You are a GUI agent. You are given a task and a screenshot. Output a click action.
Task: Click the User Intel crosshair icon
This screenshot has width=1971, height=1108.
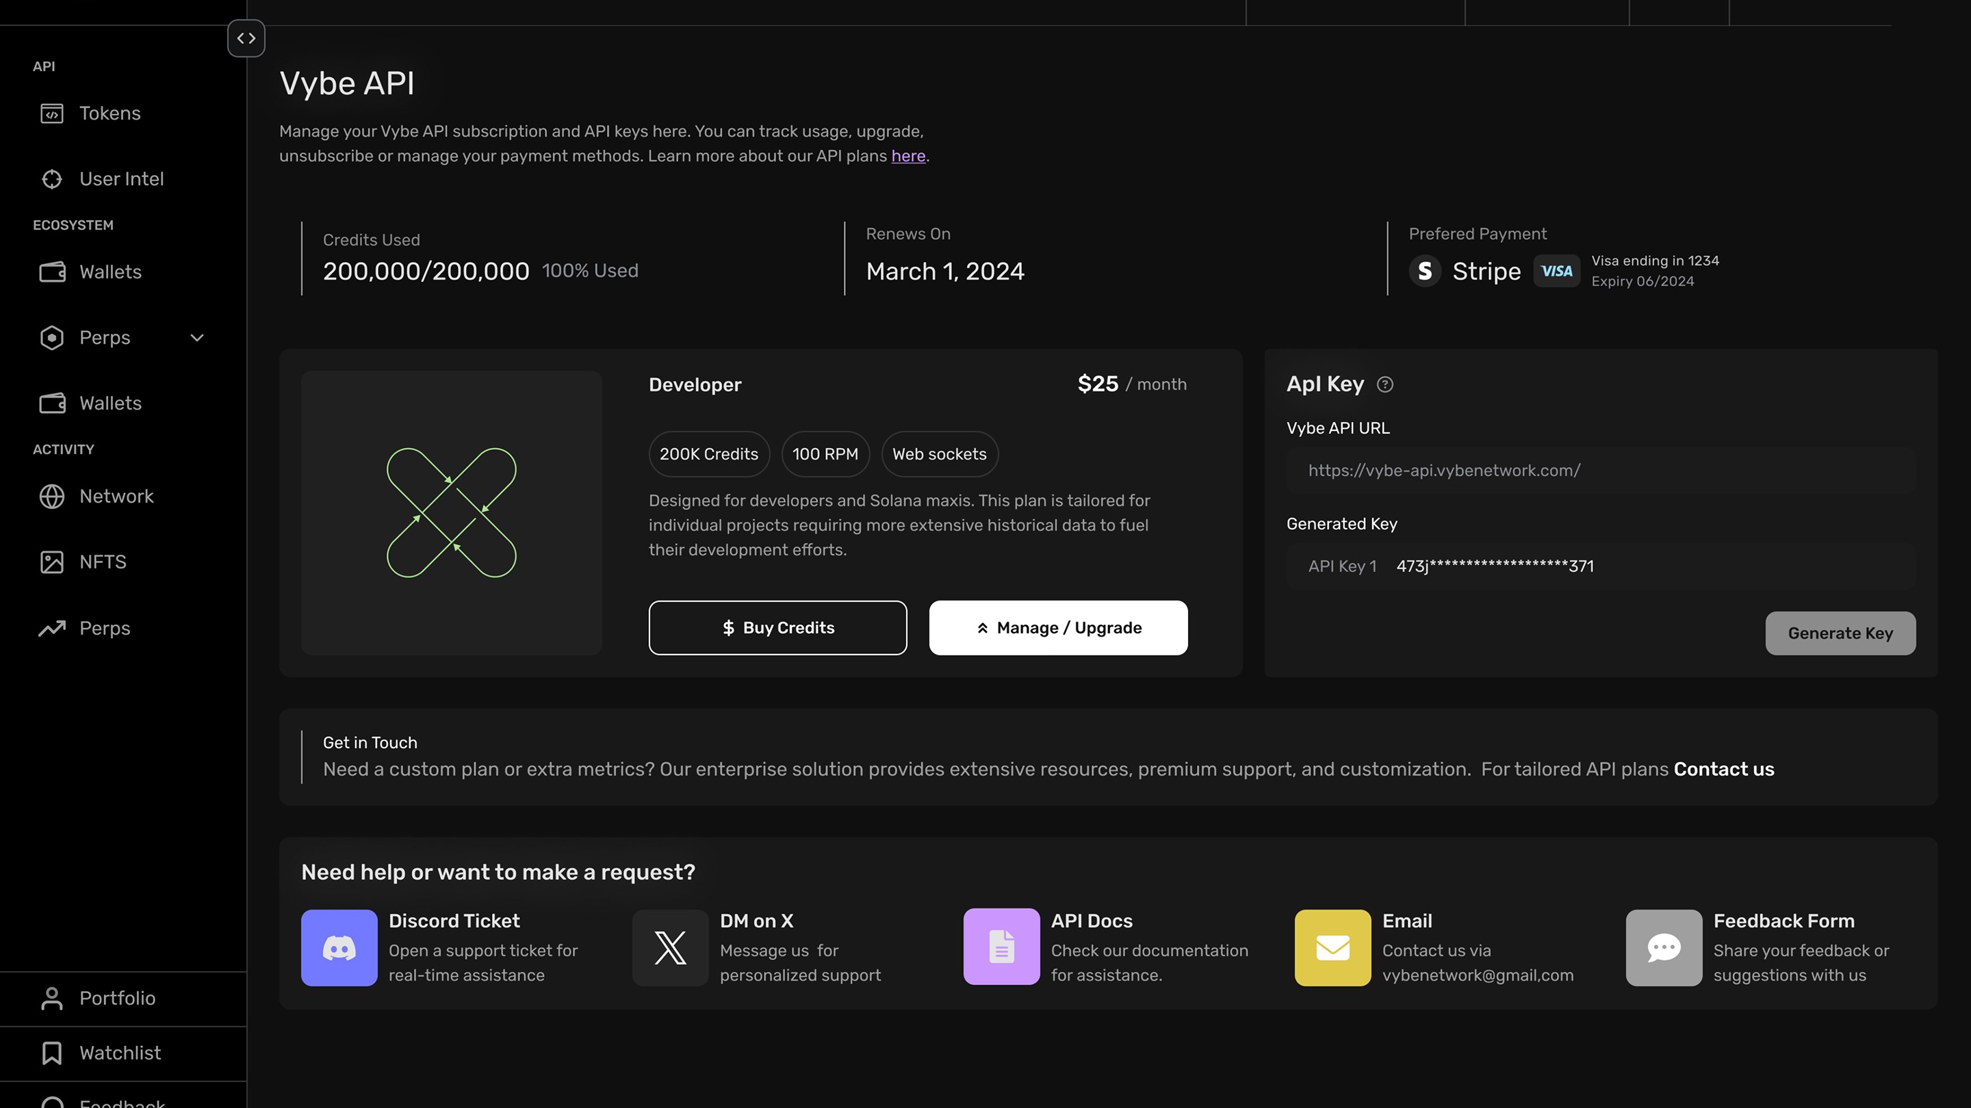(52, 179)
